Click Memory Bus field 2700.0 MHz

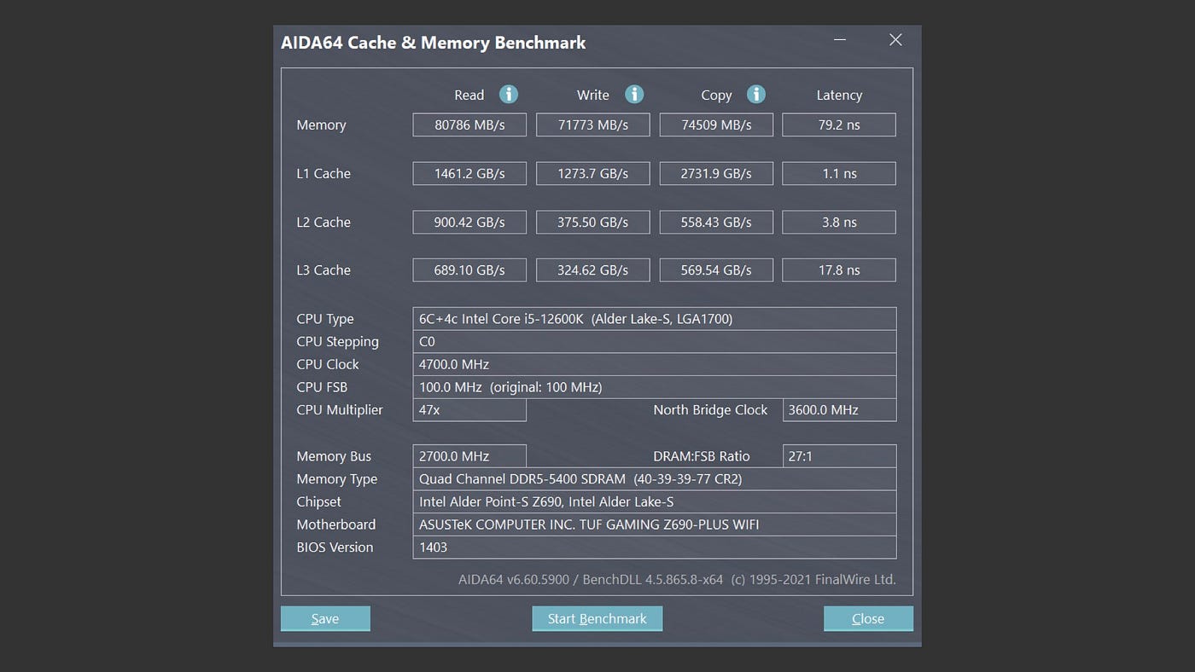coord(469,456)
